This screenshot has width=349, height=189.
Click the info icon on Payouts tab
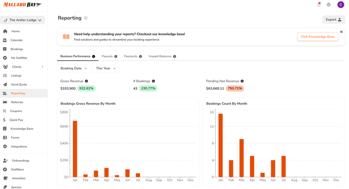tap(116, 56)
